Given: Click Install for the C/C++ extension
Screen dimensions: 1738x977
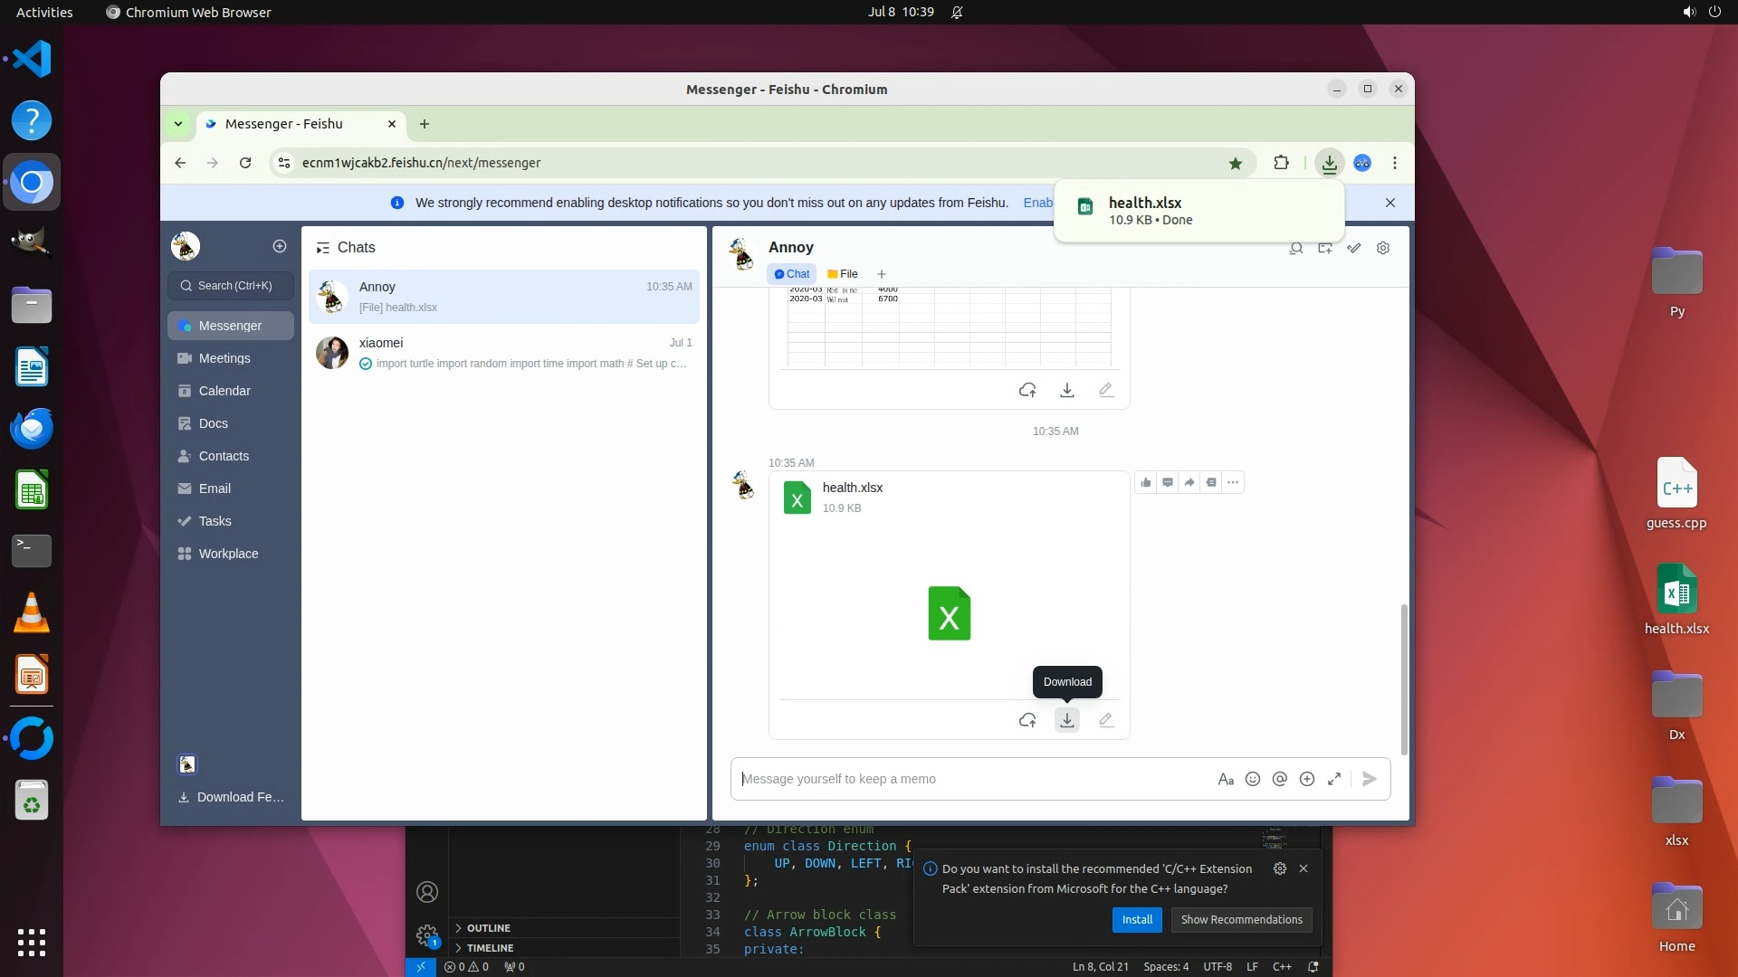Looking at the screenshot, I should 1137,919.
